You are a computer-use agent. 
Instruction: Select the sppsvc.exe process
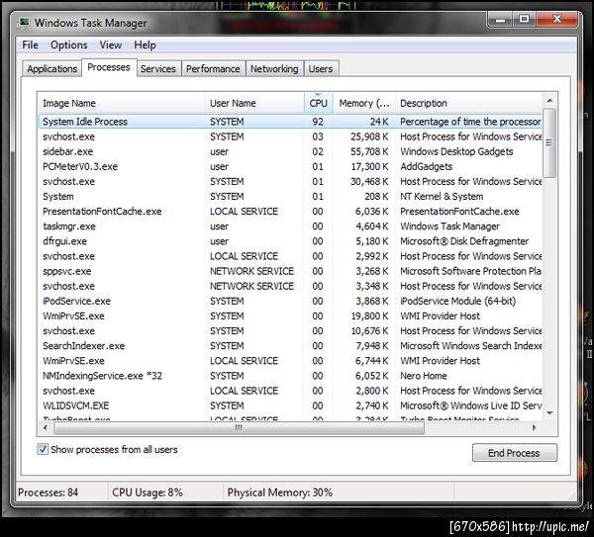click(290, 271)
